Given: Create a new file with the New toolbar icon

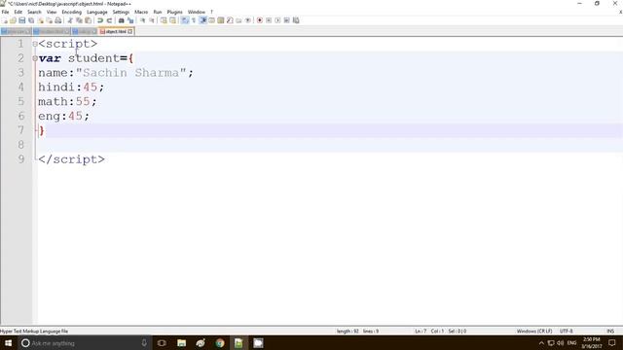Looking at the screenshot, I should (4, 20).
